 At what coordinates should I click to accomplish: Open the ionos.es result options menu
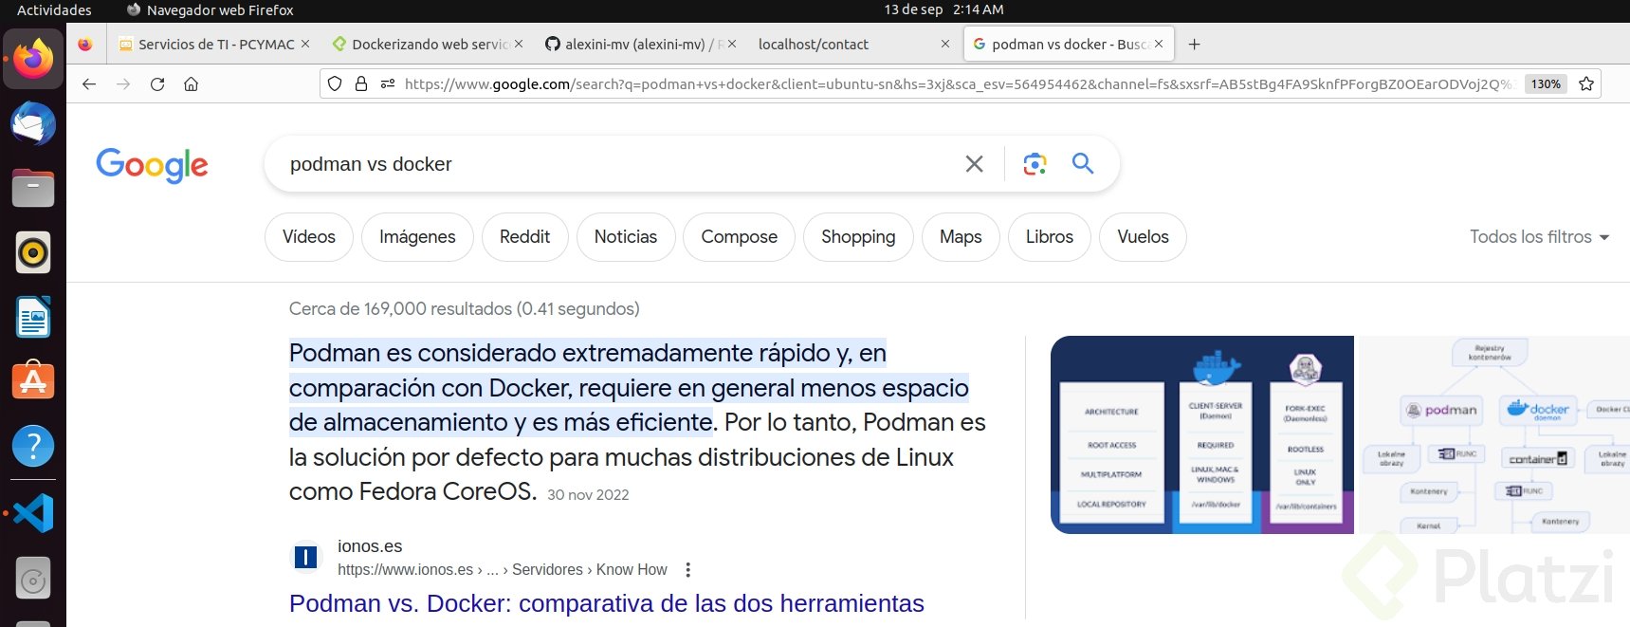tap(688, 570)
